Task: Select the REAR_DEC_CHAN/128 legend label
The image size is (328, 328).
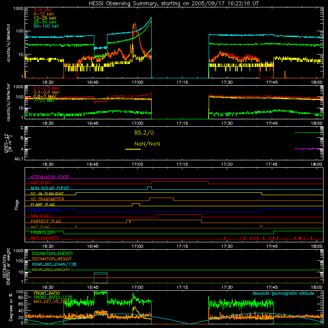Action: (54, 264)
